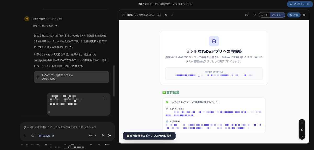The image size is (314, 150).
Task: Click the canvas document icon beside the title
Action: click(124, 15)
